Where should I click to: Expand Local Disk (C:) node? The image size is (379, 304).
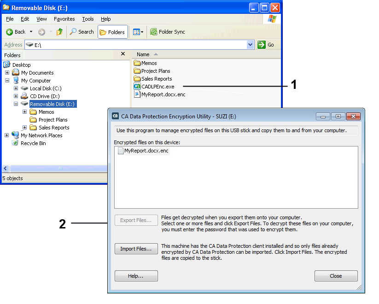point(16,88)
